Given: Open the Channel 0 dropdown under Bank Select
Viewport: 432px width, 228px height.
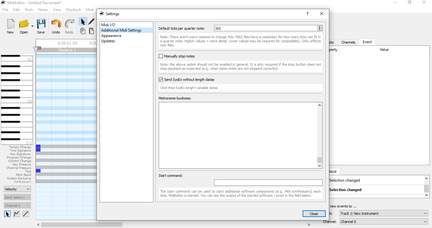Looking at the screenshot, I should tap(17, 206).
